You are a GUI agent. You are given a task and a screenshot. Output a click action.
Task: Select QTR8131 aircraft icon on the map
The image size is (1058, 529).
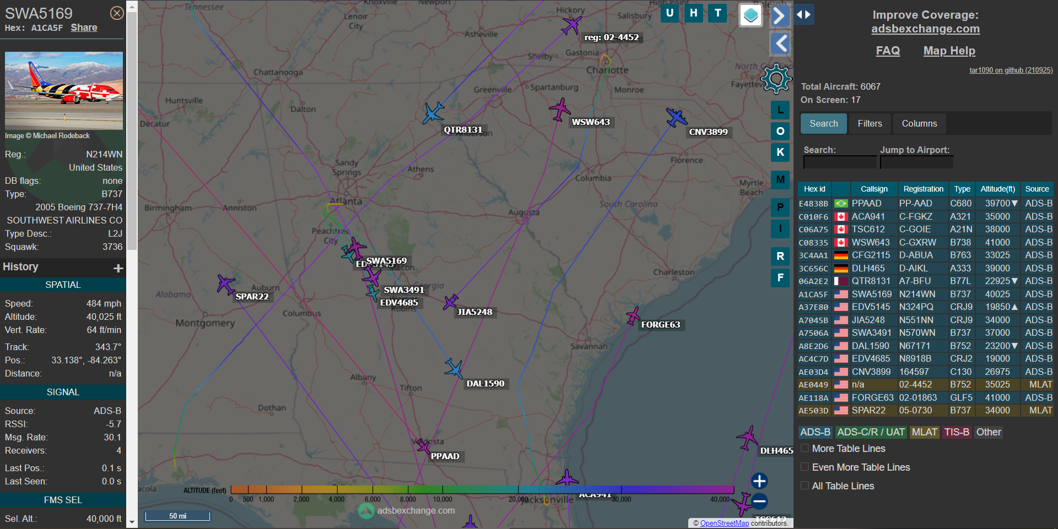[x=433, y=113]
